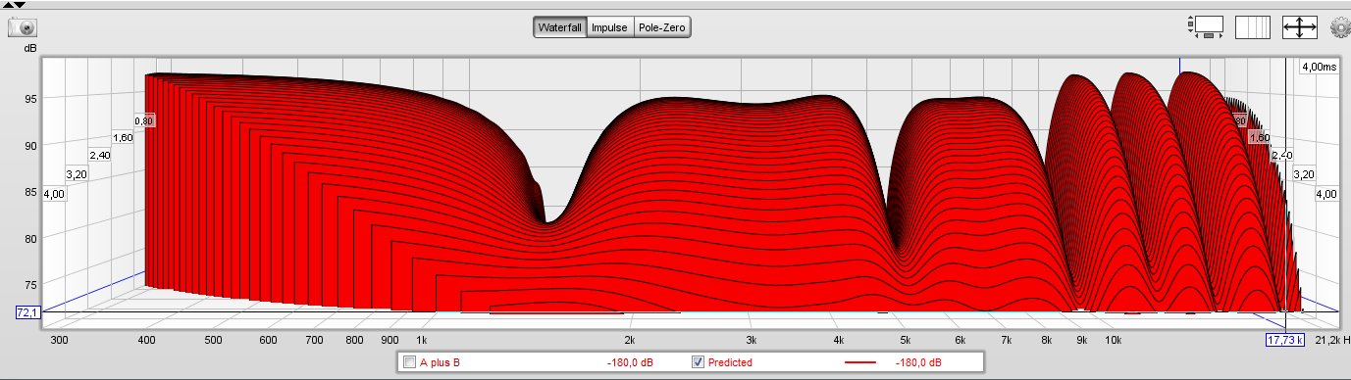Click the 4,00ms time label top right
Screen dimensions: 1351x380
point(1319,67)
